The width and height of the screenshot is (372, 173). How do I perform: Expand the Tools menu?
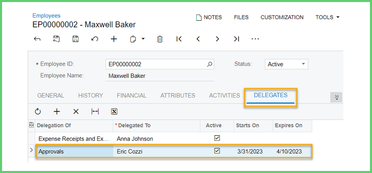pyautogui.click(x=327, y=17)
